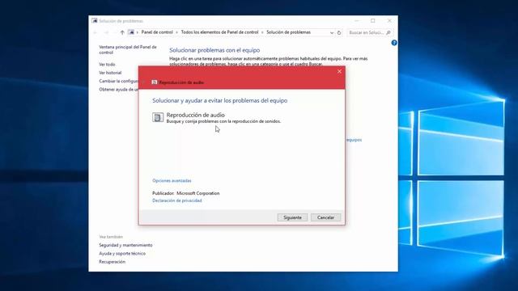Expand the address bar history dropdown
This screenshot has height=291, width=518.
[x=332, y=32]
